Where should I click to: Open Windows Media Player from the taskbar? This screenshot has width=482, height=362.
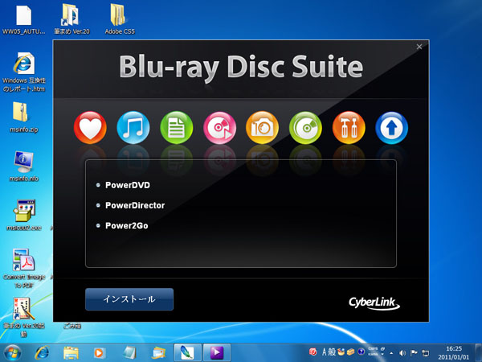coord(100,353)
